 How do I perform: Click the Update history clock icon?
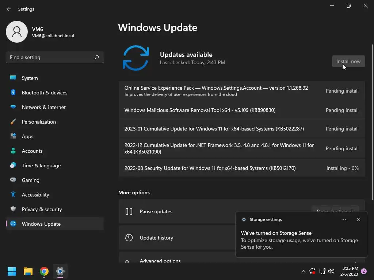(x=129, y=238)
